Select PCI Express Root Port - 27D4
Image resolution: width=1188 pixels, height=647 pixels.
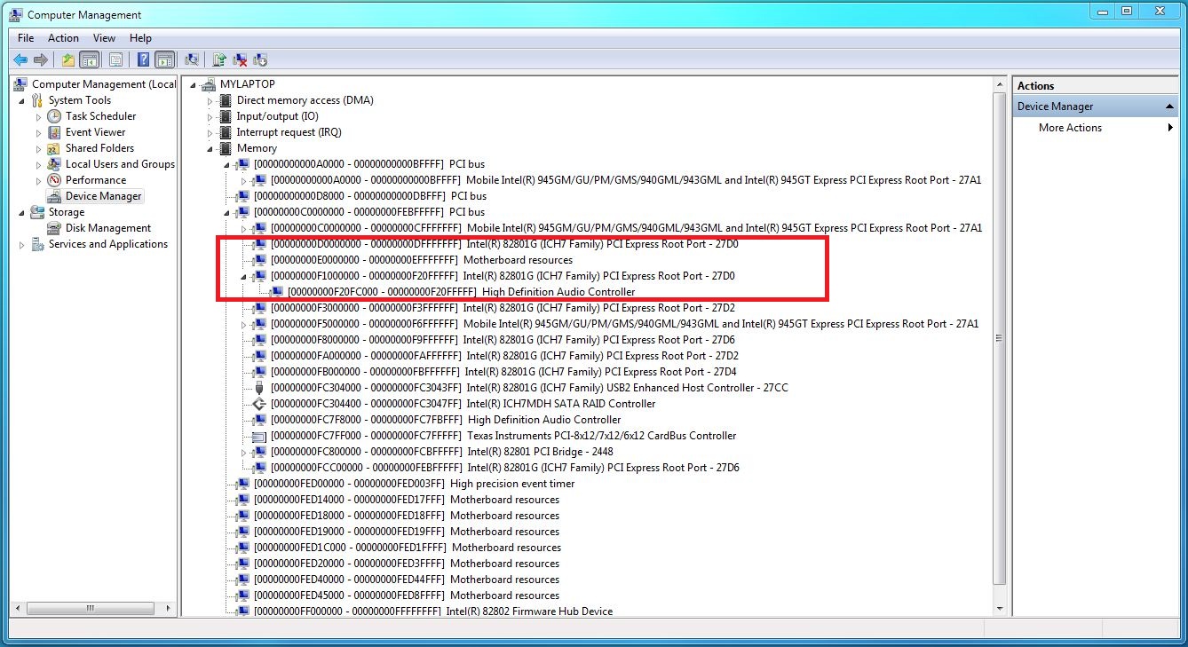[503, 372]
